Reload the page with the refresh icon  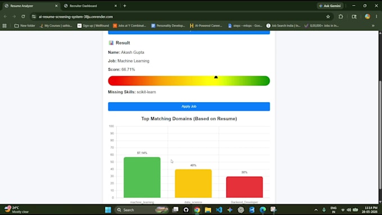point(23,16)
